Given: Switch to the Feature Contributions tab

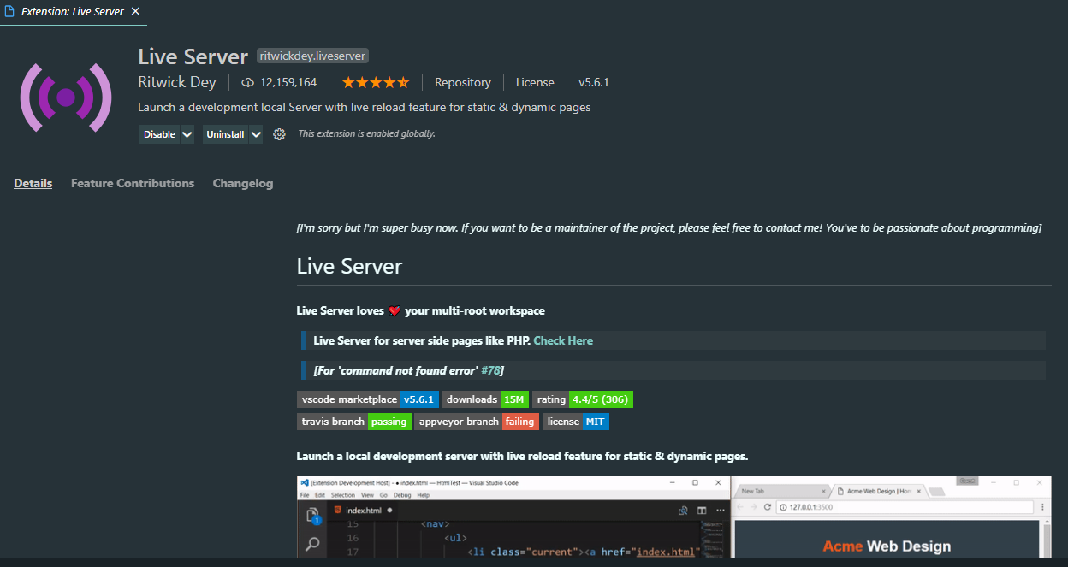Looking at the screenshot, I should [x=133, y=183].
